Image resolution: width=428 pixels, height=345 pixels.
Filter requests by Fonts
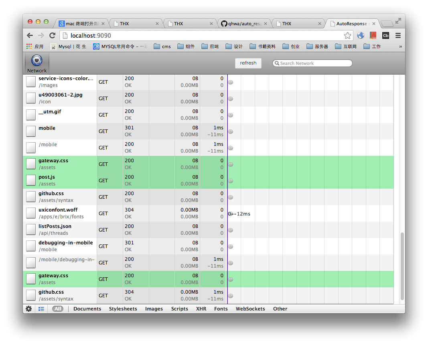coord(221,309)
